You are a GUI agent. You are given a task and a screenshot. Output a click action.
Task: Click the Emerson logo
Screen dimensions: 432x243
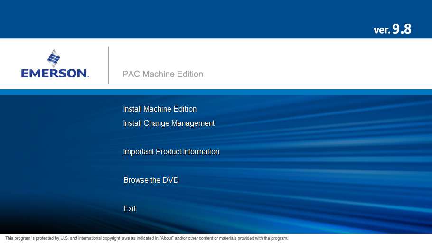click(x=55, y=64)
